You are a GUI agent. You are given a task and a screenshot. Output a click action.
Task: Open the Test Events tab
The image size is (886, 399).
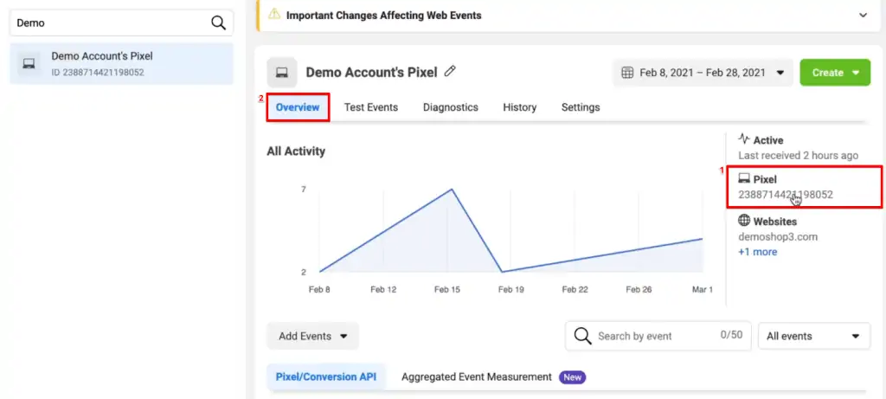[x=370, y=107]
